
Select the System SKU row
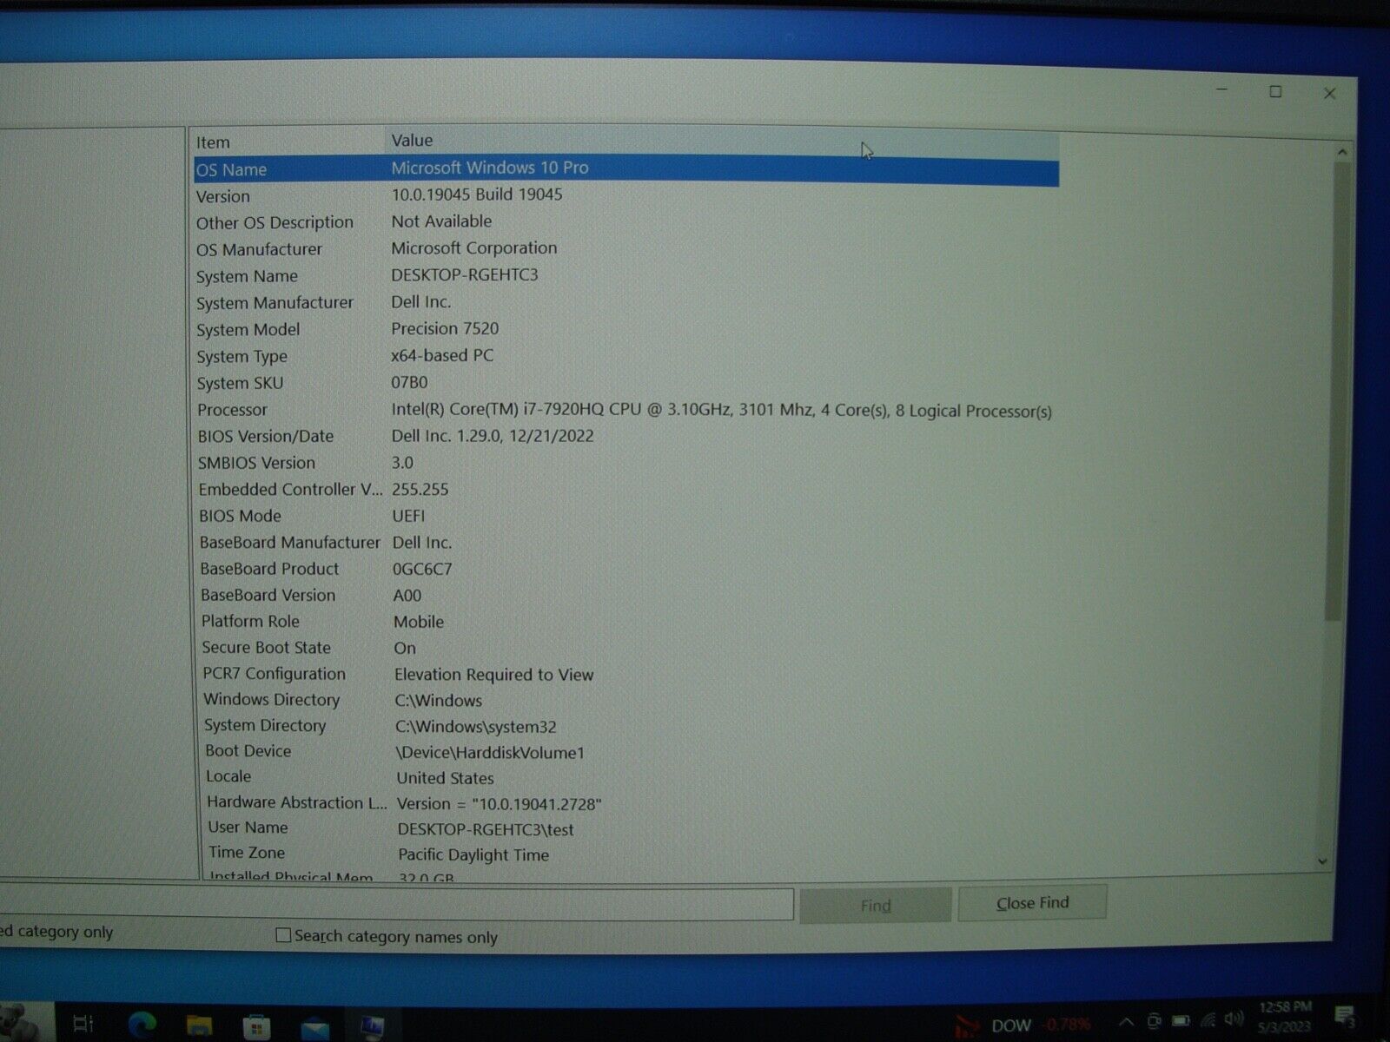pos(625,383)
